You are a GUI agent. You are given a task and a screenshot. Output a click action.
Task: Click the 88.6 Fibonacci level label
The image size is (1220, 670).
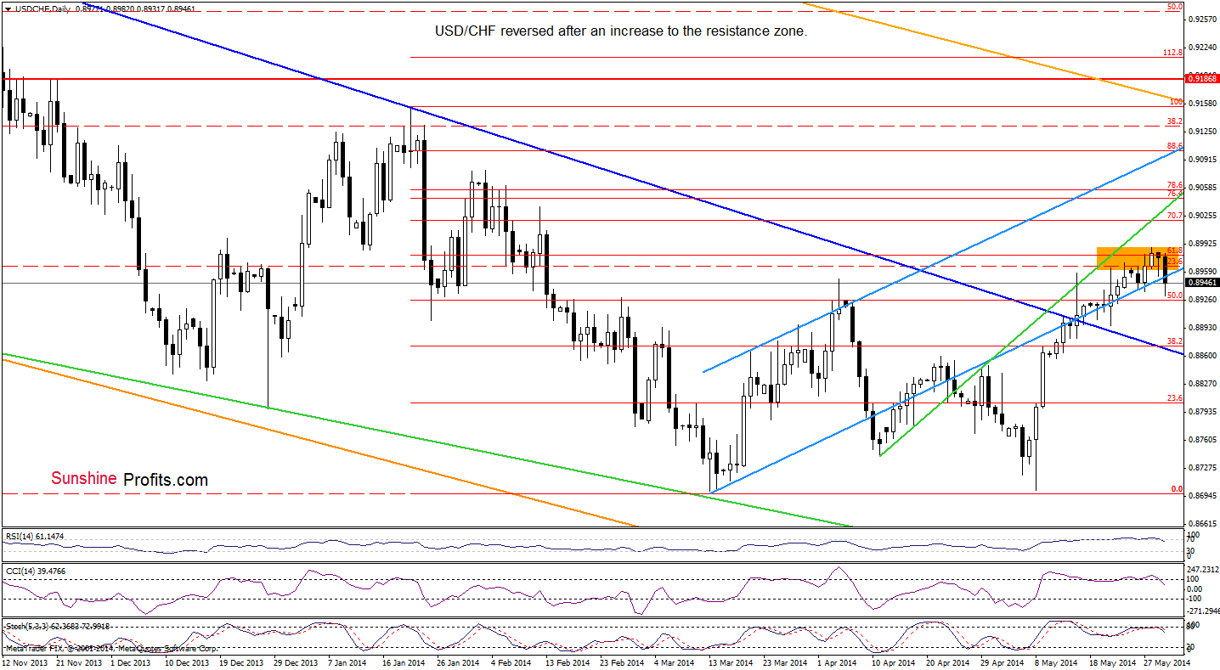tap(1175, 146)
